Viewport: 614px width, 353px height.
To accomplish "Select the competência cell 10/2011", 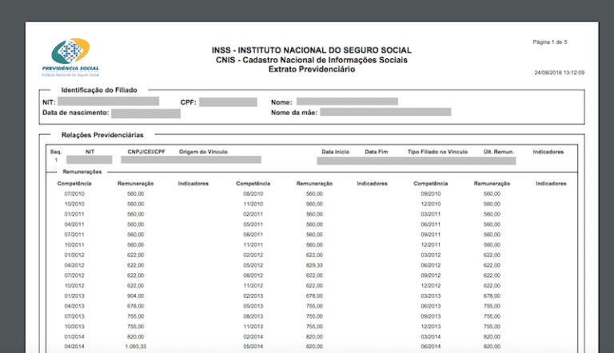I will [x=74, y=244].
